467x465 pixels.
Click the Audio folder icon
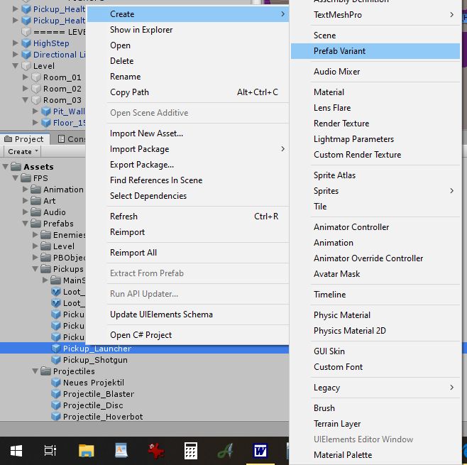36,212
